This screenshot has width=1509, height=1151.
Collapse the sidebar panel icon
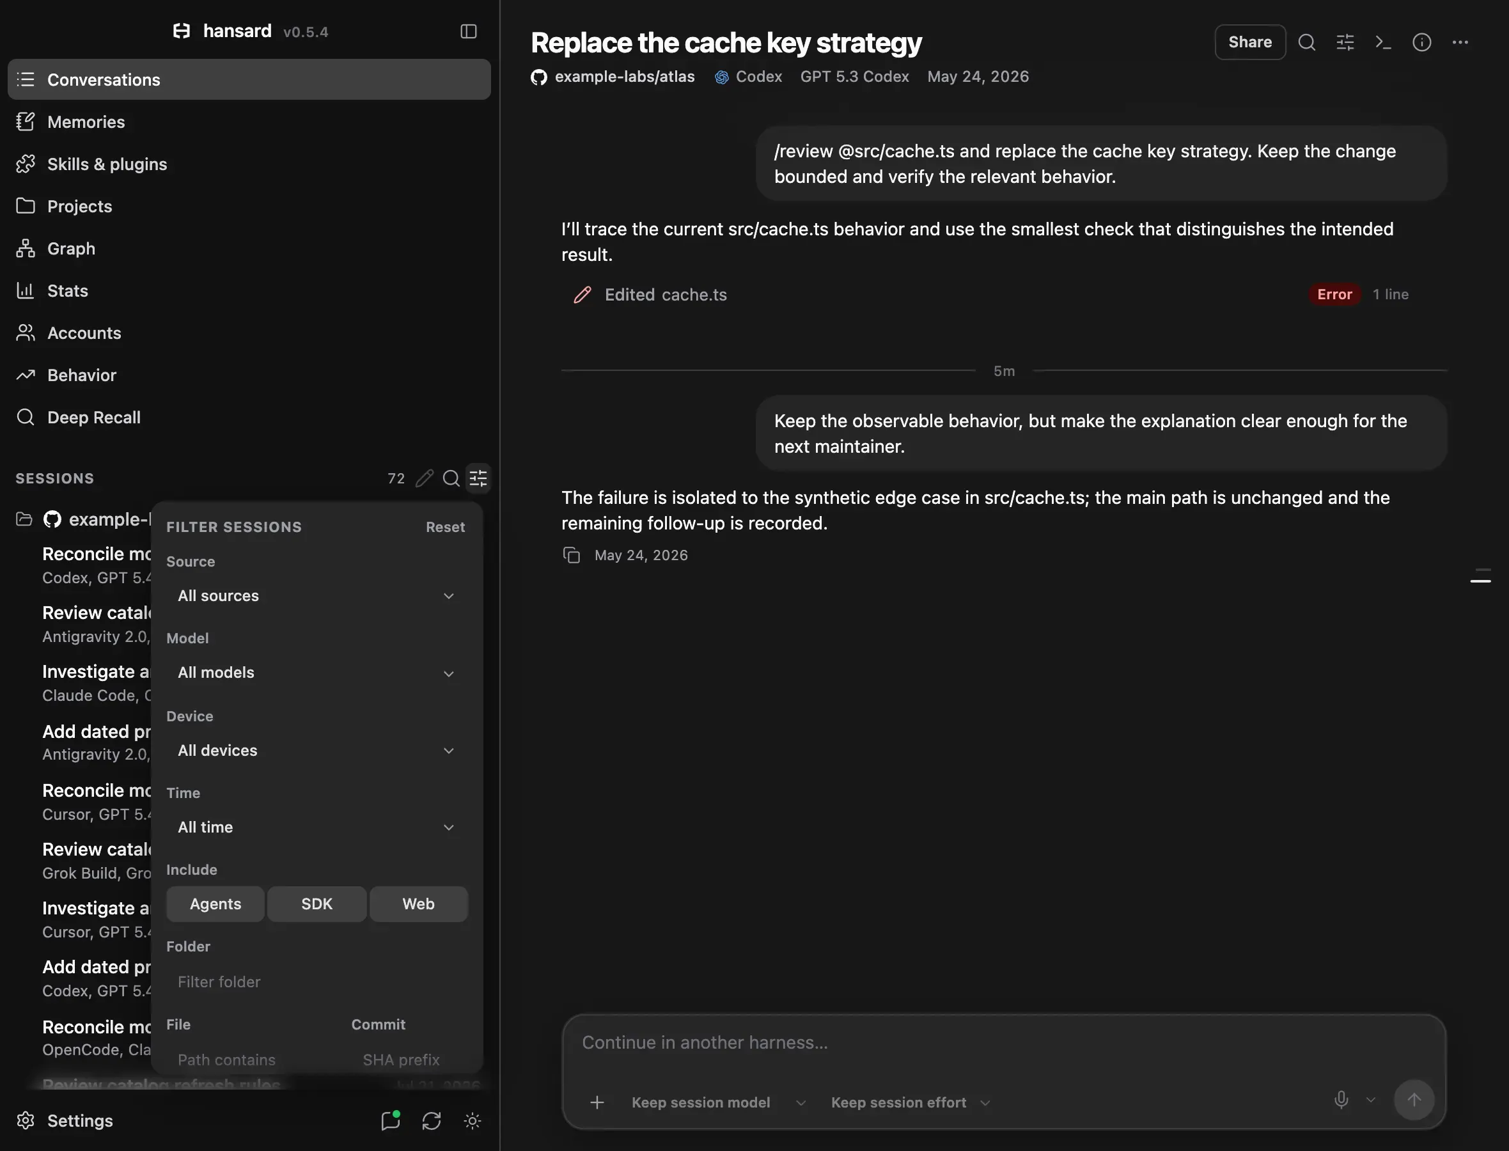469,31
